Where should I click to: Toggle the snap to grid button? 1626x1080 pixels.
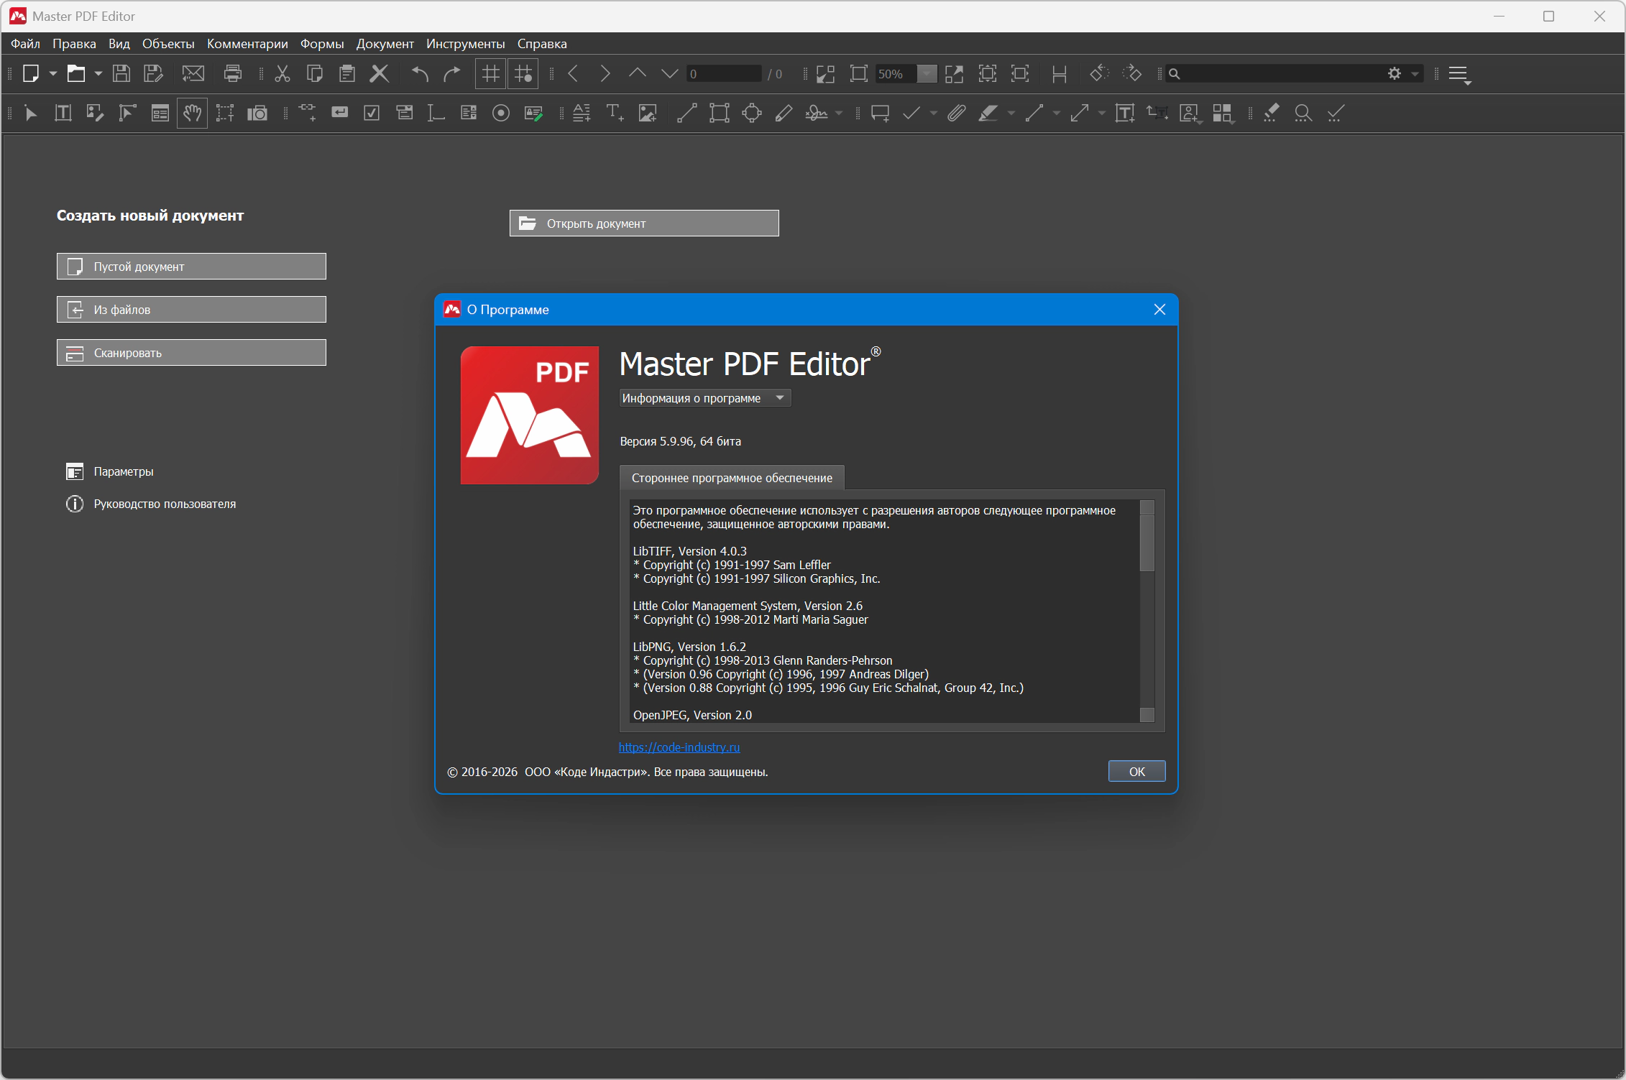click(x=523, y=73)
